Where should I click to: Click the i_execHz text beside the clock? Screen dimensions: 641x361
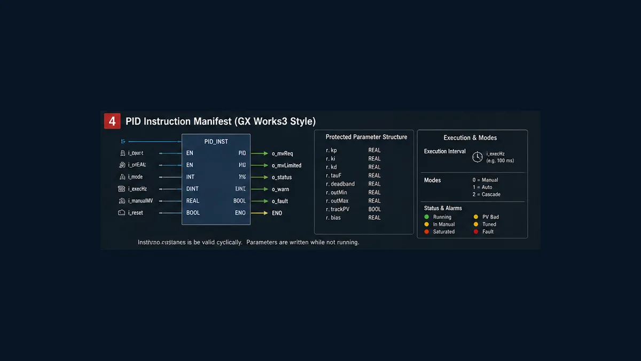[496, 154]
